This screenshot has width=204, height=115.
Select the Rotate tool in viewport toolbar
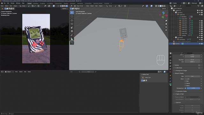72,24
